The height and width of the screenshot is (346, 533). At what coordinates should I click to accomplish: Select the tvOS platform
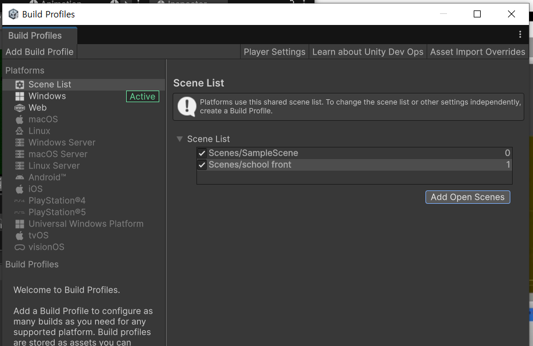84,235
